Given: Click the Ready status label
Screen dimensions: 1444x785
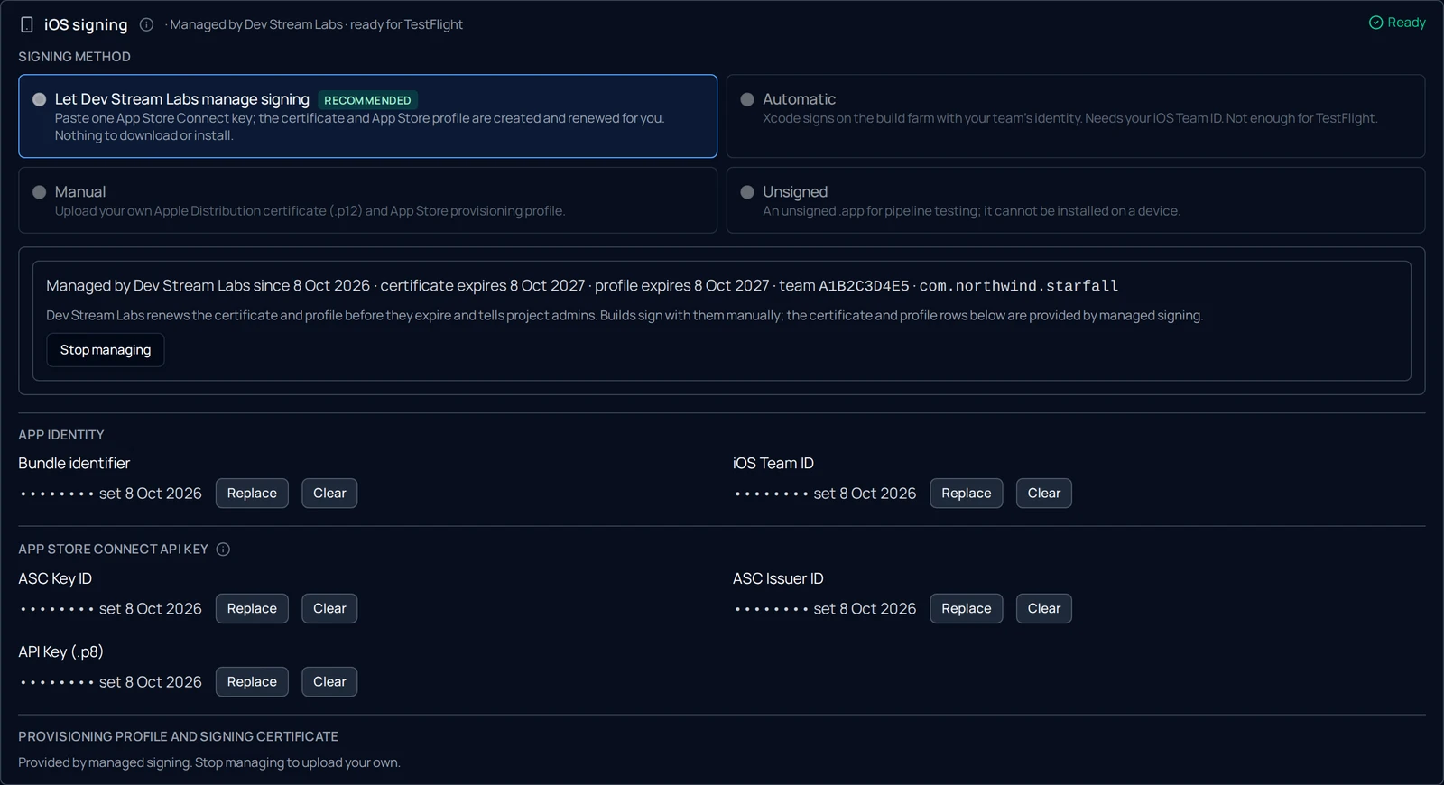Looking at the screenshot, I should pyautogui.click(x=1406, y=23).
